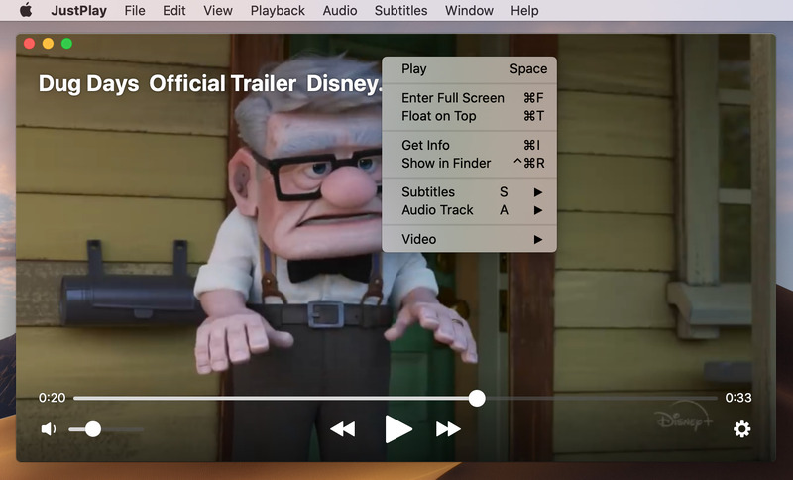Click the total duration 0:33 label
This screenshot has width=793, height=480.
click(738, 398)
